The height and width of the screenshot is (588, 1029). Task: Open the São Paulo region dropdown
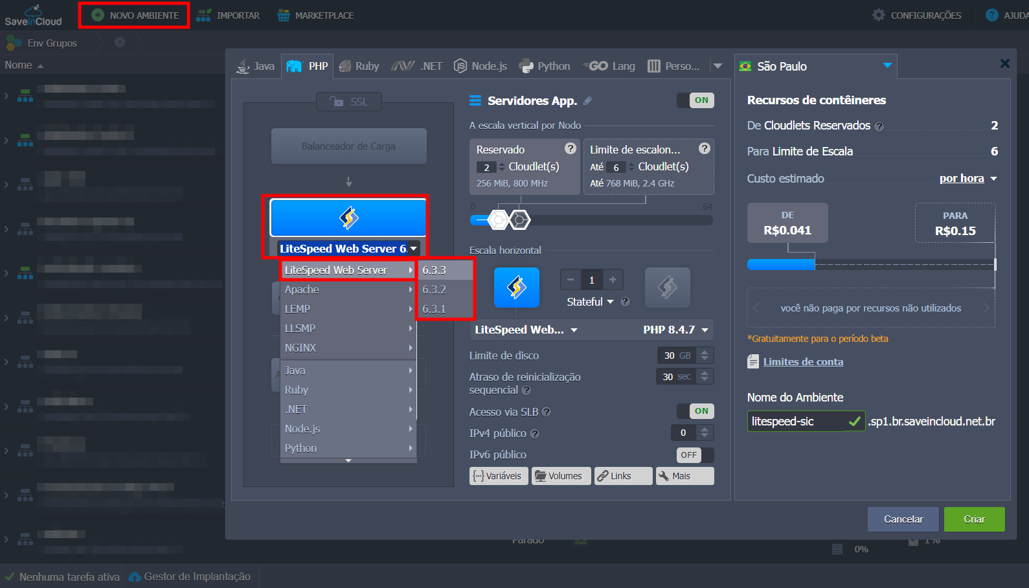click(x=816, y=66)
